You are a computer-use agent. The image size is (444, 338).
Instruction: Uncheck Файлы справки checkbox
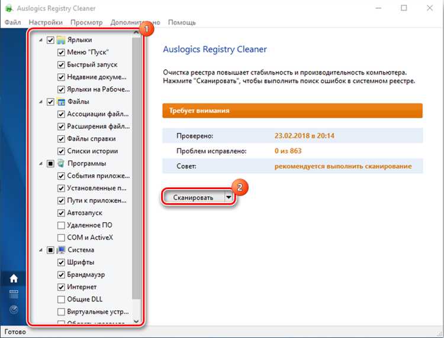[61, 139]
